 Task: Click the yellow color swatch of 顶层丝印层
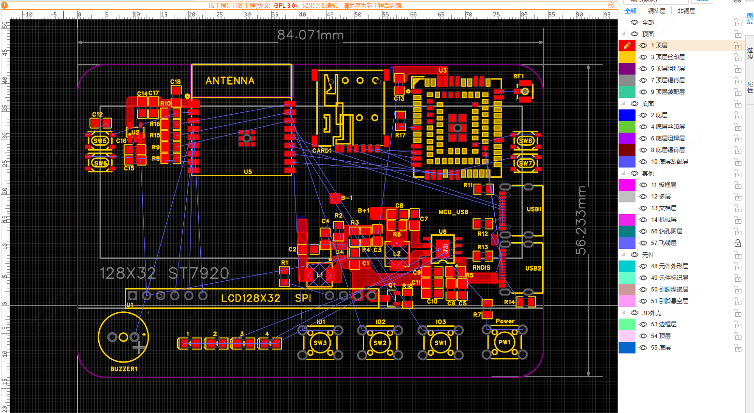point(627,57)
